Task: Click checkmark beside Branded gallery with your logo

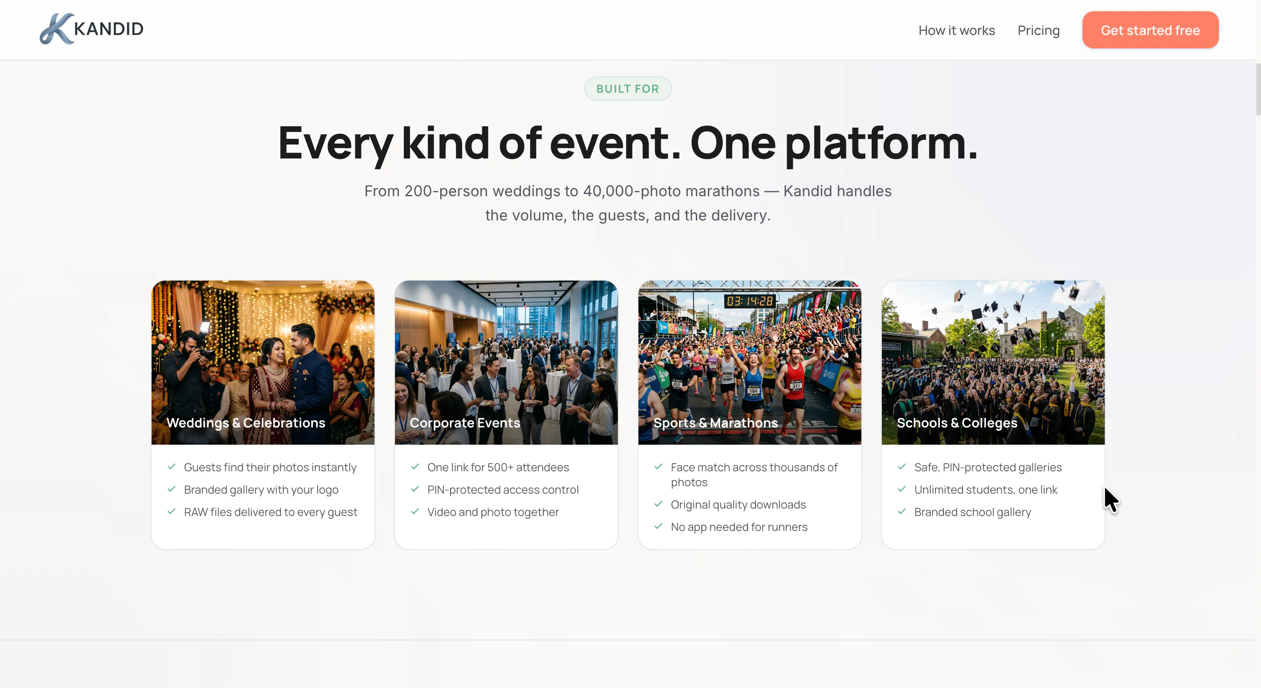Action: tap(171, 489)
